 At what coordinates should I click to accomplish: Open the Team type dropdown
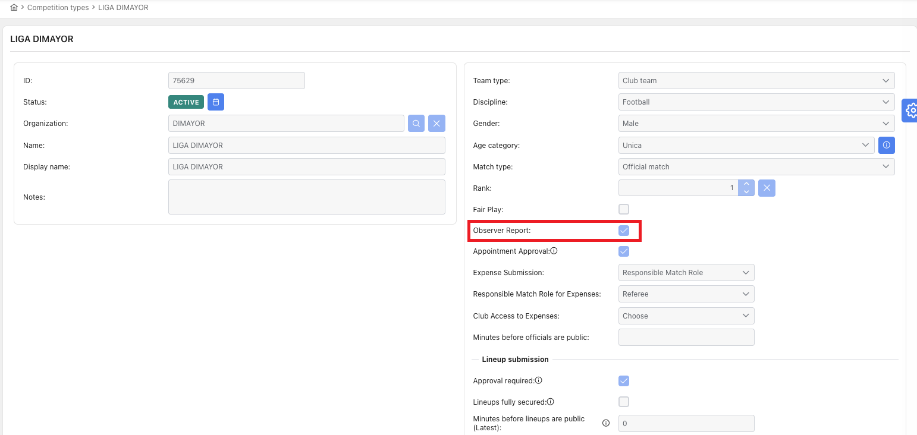(756, 81)
